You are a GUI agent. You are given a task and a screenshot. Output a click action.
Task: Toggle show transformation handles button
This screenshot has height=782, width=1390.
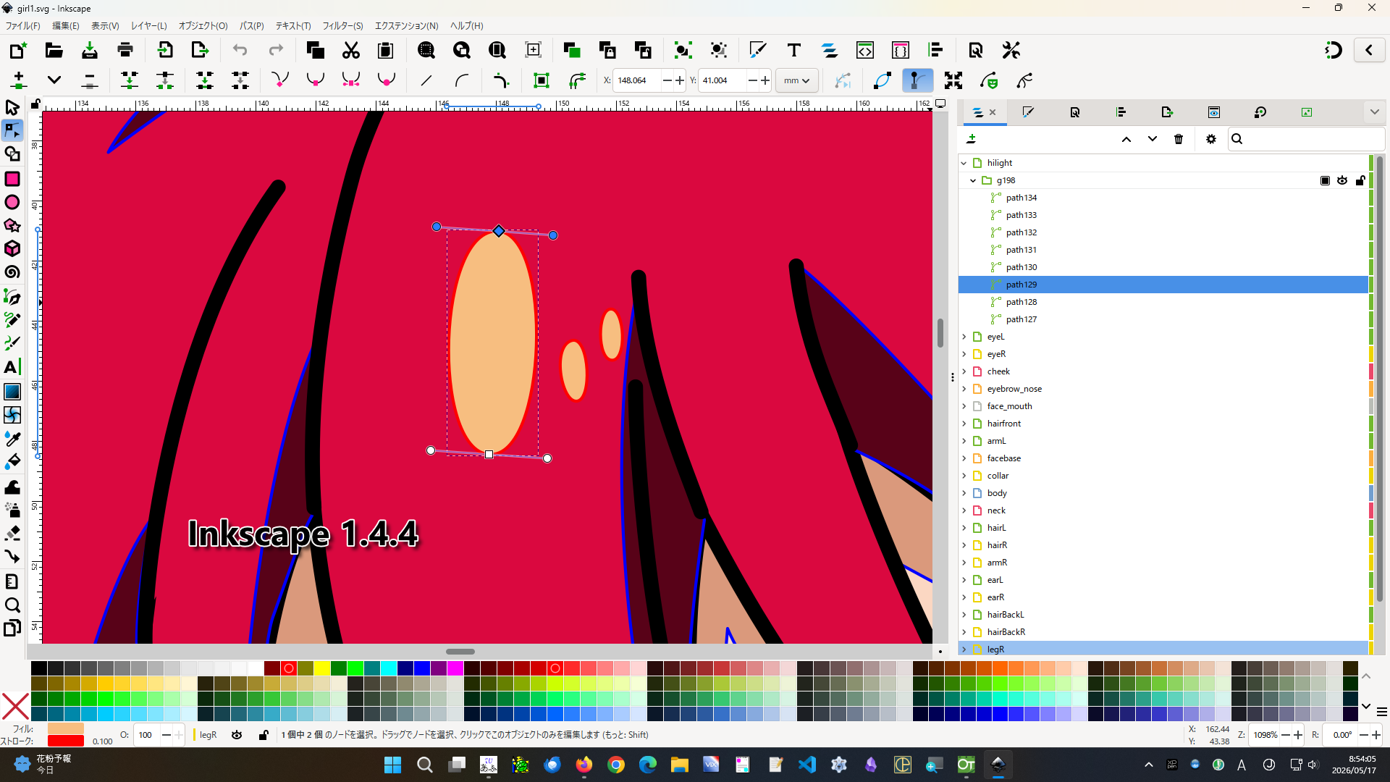coord(953,80)
